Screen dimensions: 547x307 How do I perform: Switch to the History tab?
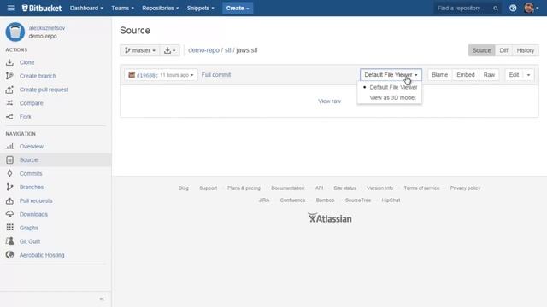(x=526, y=50)
